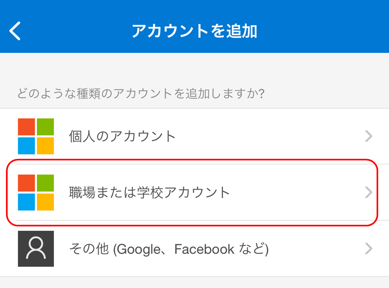
Task: Click Microsoft logo beside 職場または学校アカウント
Action: (x=36, y=192)
